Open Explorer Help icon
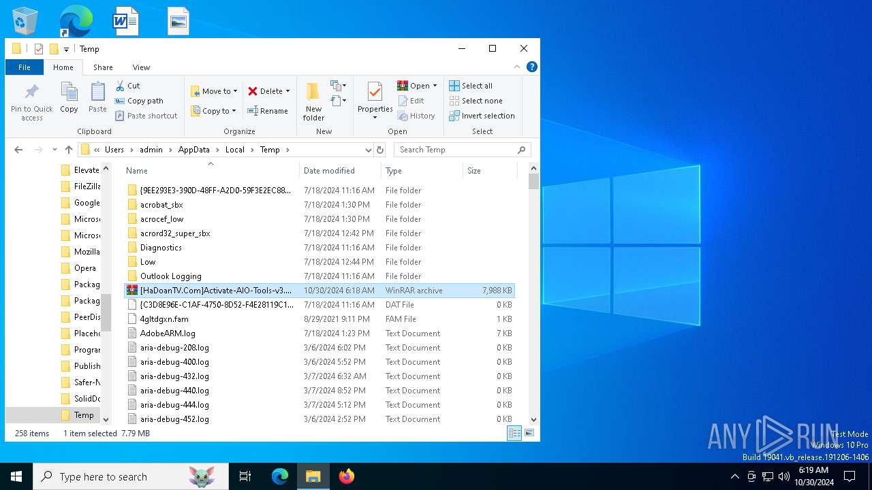The image size is (872, 490). pos(532,67)
